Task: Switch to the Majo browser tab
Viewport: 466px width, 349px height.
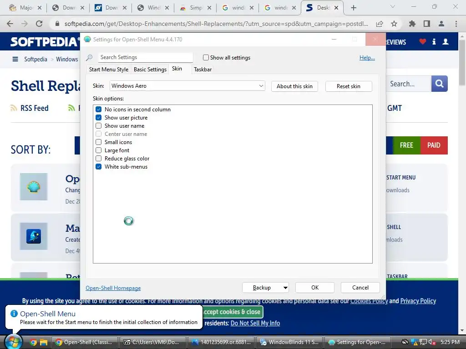Action: [25, 8]
